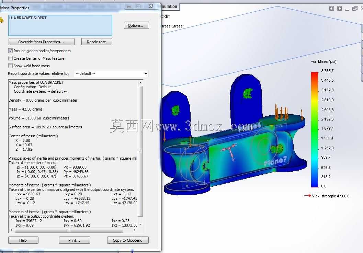
Task: Click the Recalculate button
Action: click(97, 42)
